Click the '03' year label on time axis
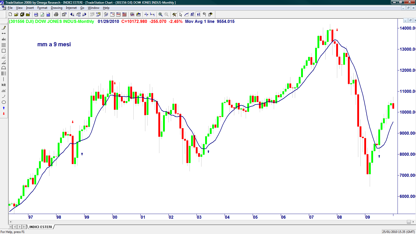 pos(199,217)
